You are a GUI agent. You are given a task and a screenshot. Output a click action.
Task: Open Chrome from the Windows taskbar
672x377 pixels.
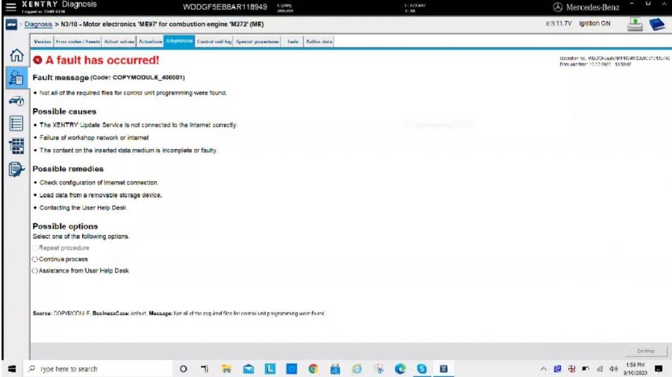coord(313,369)
